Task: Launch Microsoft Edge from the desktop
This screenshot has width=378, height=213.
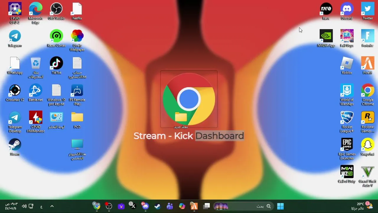Action: (35, 13)
